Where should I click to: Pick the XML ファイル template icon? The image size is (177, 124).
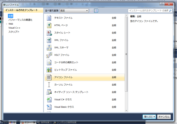[x=49, y=40]
